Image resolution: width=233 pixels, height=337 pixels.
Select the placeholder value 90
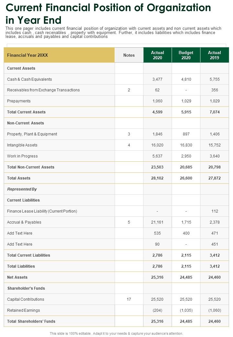click(157, 244)
